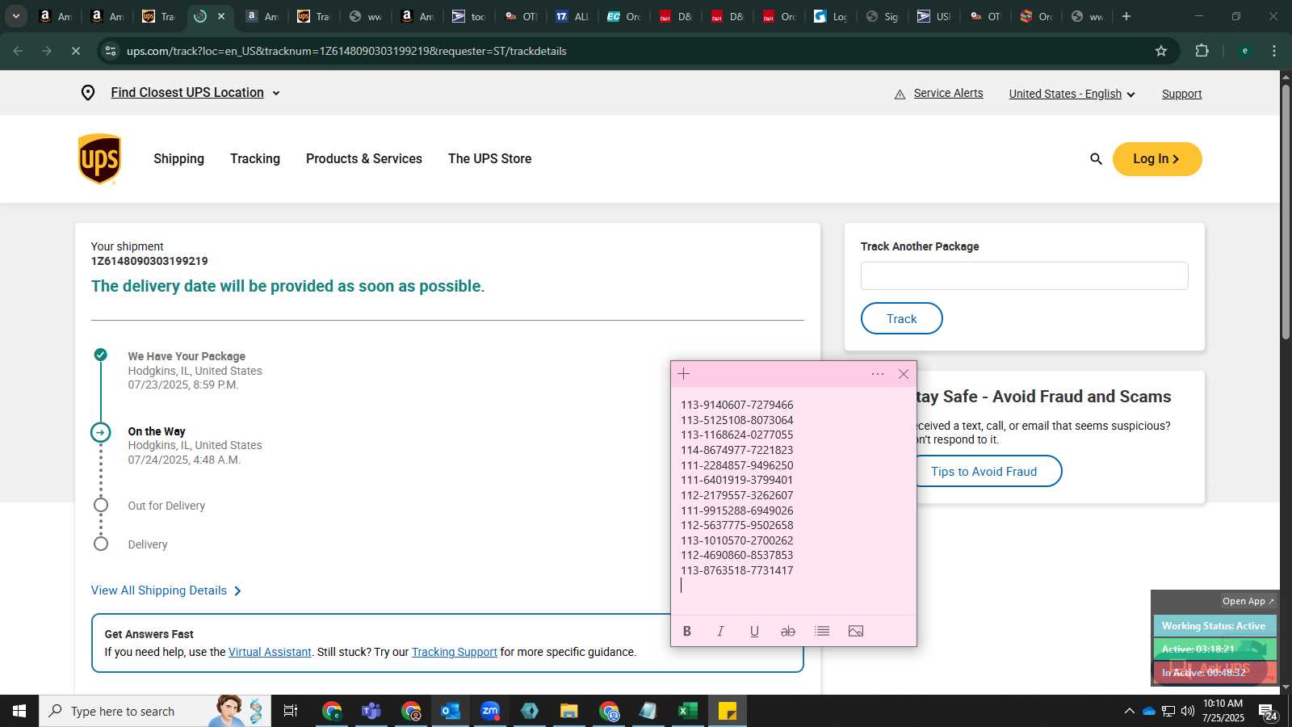Open Sticky Notes from the taskbar
The width and height of the screenshot is (1292, 727).
tap(728, 711)
